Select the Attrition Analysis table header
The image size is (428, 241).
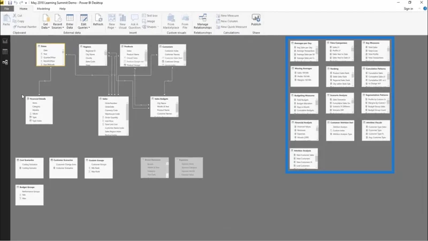[304, 150]
